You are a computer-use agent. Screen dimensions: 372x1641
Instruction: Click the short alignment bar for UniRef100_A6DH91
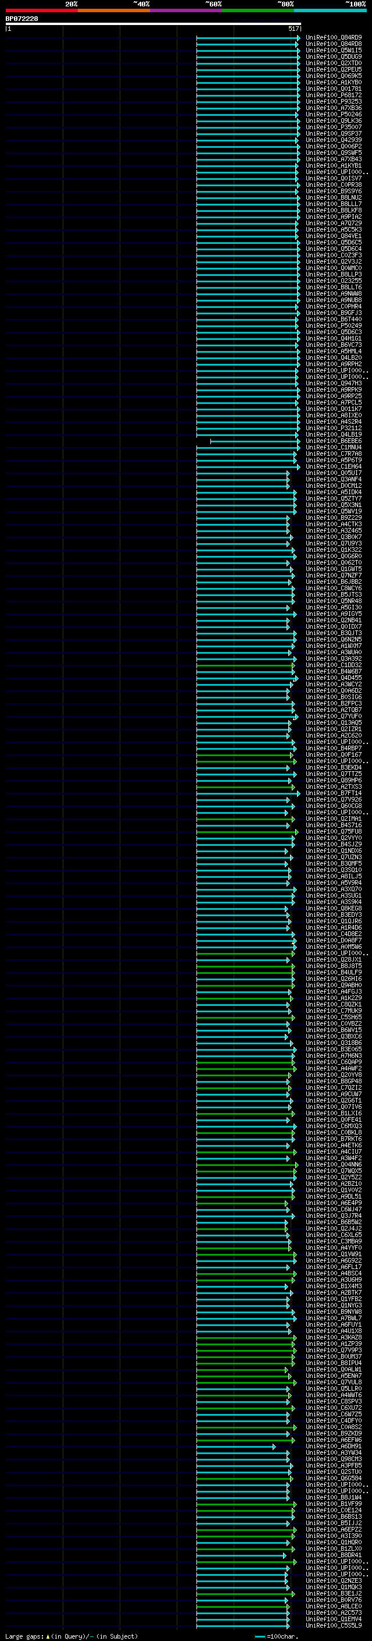tap(236, 1447)
